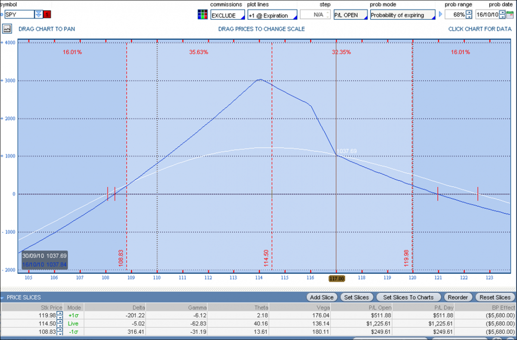Viewport: 517px width, 340px height.
Task: Click the red alert icon beside the symbol
Action: click(x=47, y=14)
